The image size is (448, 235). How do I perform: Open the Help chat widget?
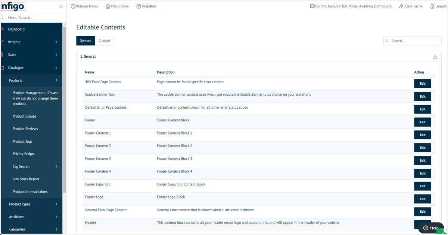[431, 228]
